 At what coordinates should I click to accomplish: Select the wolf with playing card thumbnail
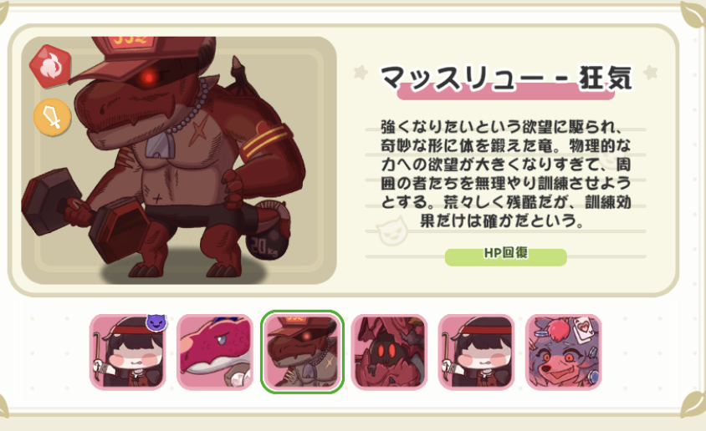(563, 352)
